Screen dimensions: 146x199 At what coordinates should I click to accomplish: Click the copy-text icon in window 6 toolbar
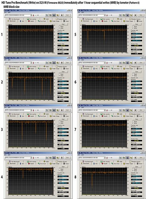[120, 62]
